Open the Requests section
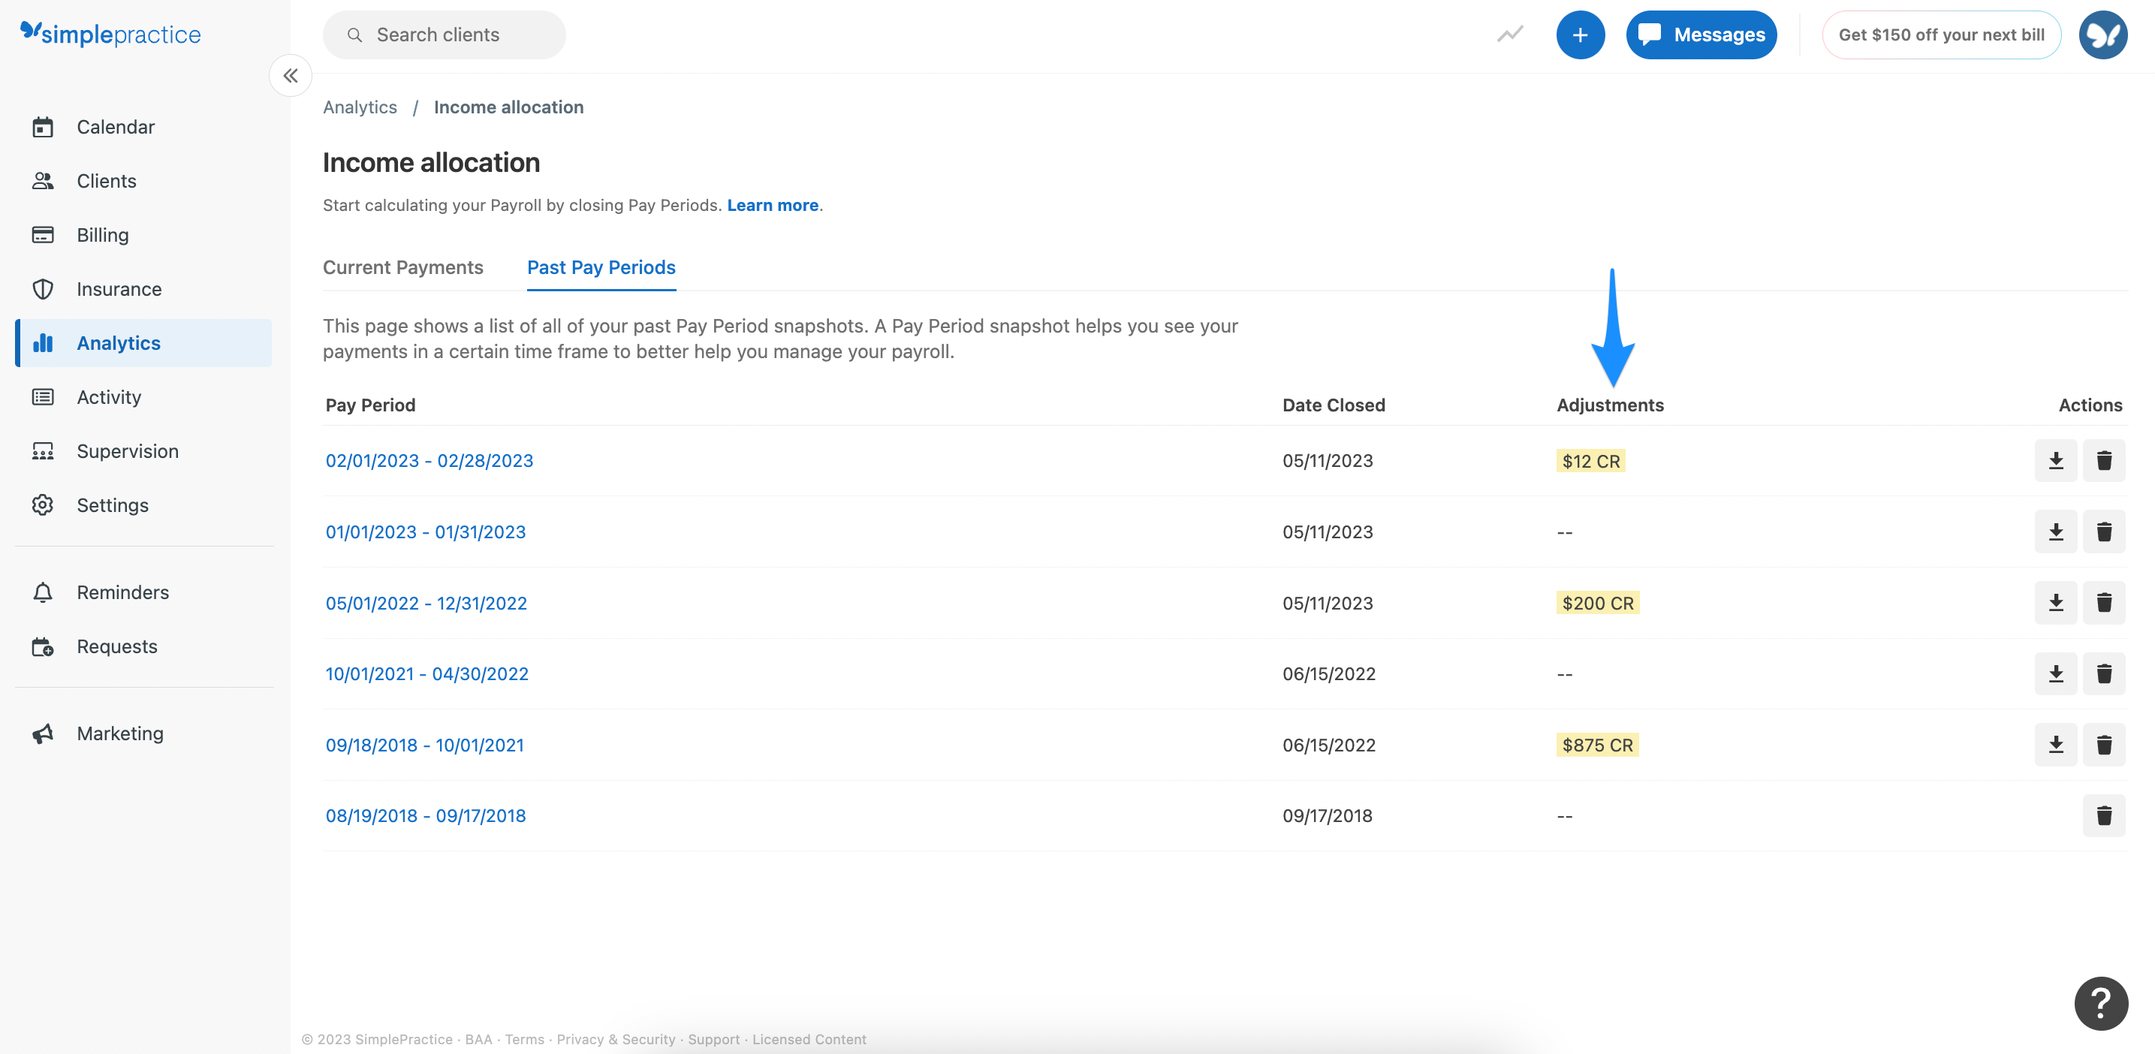 (x=116, y=646)
